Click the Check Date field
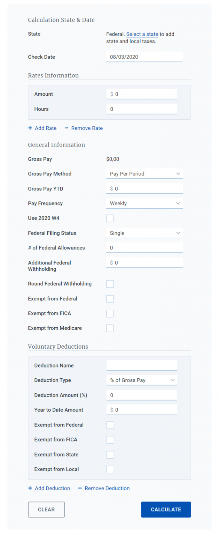 click(144, 57)
